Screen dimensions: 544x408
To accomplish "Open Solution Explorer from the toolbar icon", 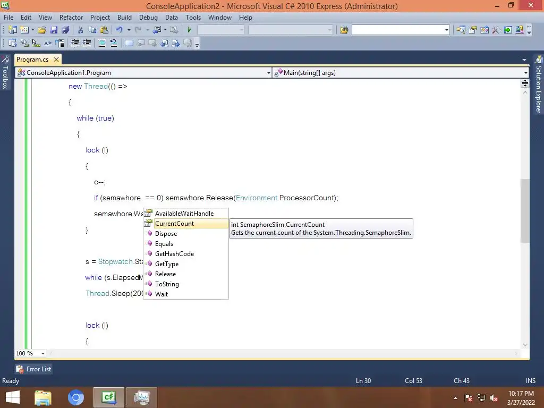I will pos(461,30).
